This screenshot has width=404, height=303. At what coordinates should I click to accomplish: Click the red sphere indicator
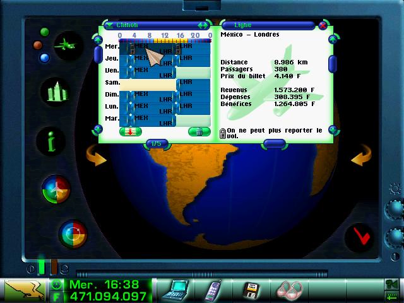(38, 45)
